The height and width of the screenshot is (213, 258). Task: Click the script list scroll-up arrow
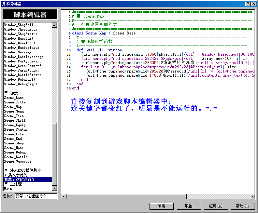pyautogui.click(x=54, y=25)
